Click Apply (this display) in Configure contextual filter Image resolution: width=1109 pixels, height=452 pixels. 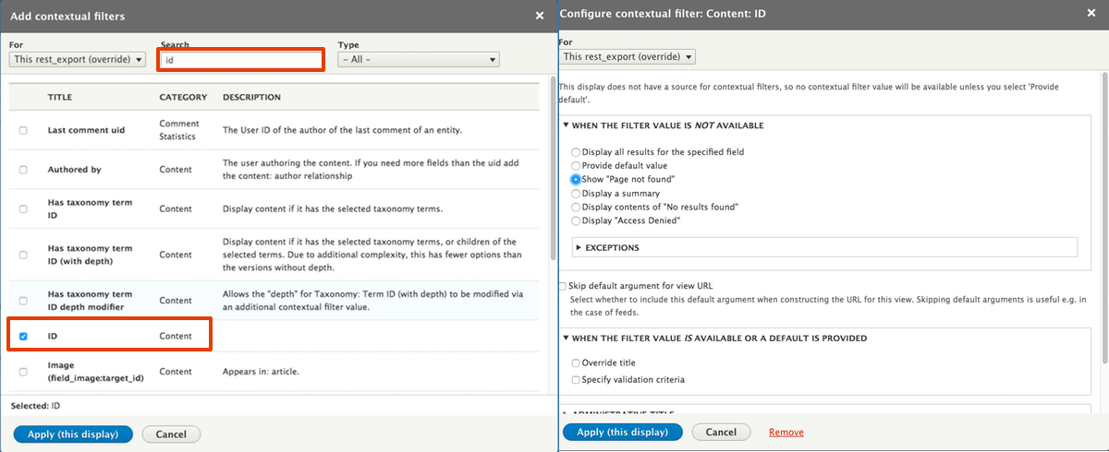point(622,432)
